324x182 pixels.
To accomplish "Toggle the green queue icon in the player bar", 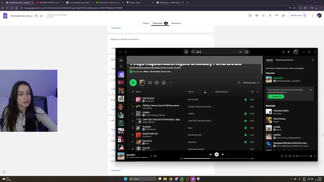I will 286,156.
